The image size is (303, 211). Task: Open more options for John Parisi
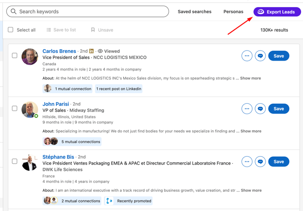click(x=247, y=109)
